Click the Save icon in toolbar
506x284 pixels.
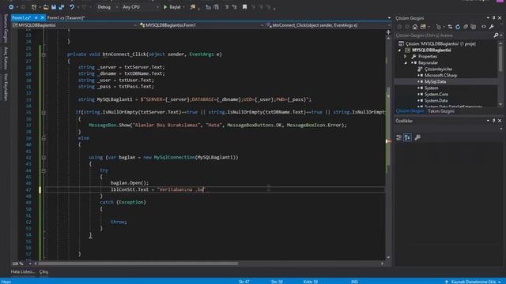pyautogui.click(x=54, y=7)
